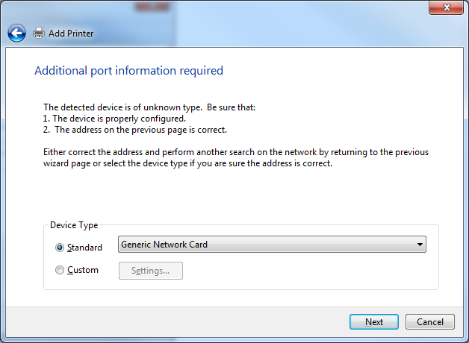Click the Additional port information required heading
Screen dimensions: 469x343
[x=129, y=71]
